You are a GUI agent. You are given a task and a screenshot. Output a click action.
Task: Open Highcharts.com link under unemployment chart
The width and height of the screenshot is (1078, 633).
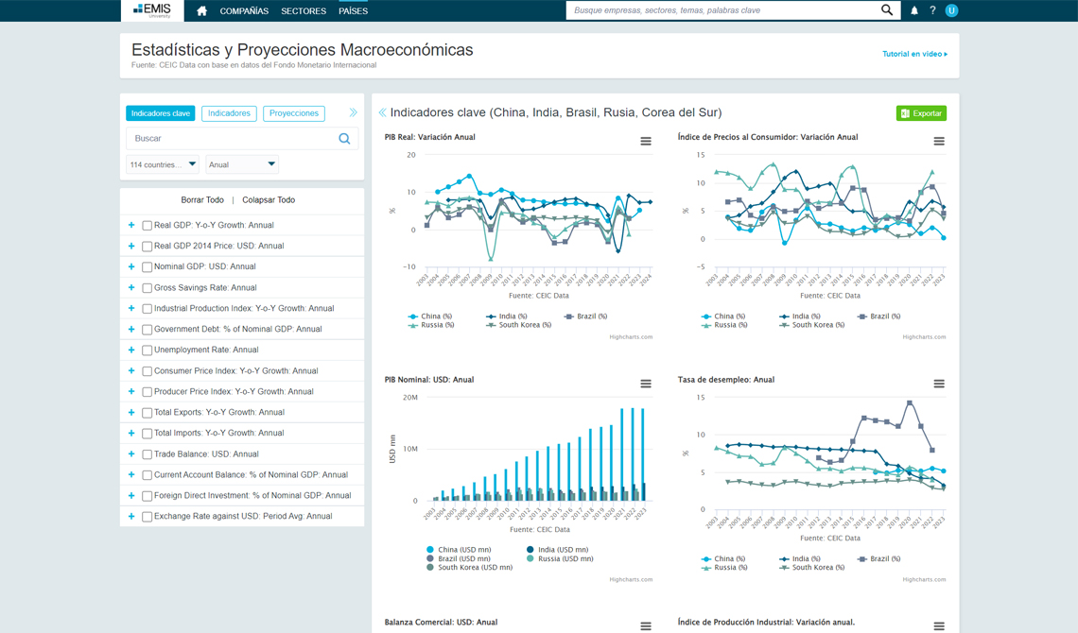[924, 579]
